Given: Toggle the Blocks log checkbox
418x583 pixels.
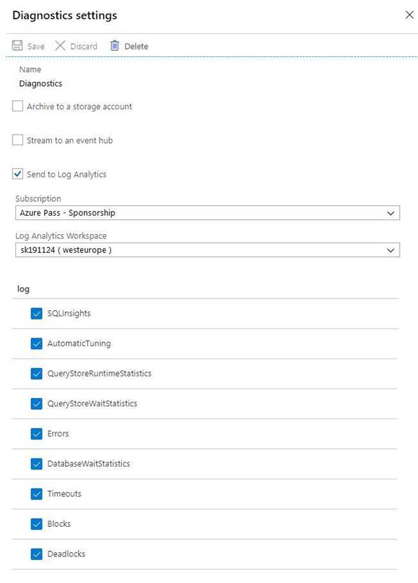Looking at the screenshot, I should (36, 524).
